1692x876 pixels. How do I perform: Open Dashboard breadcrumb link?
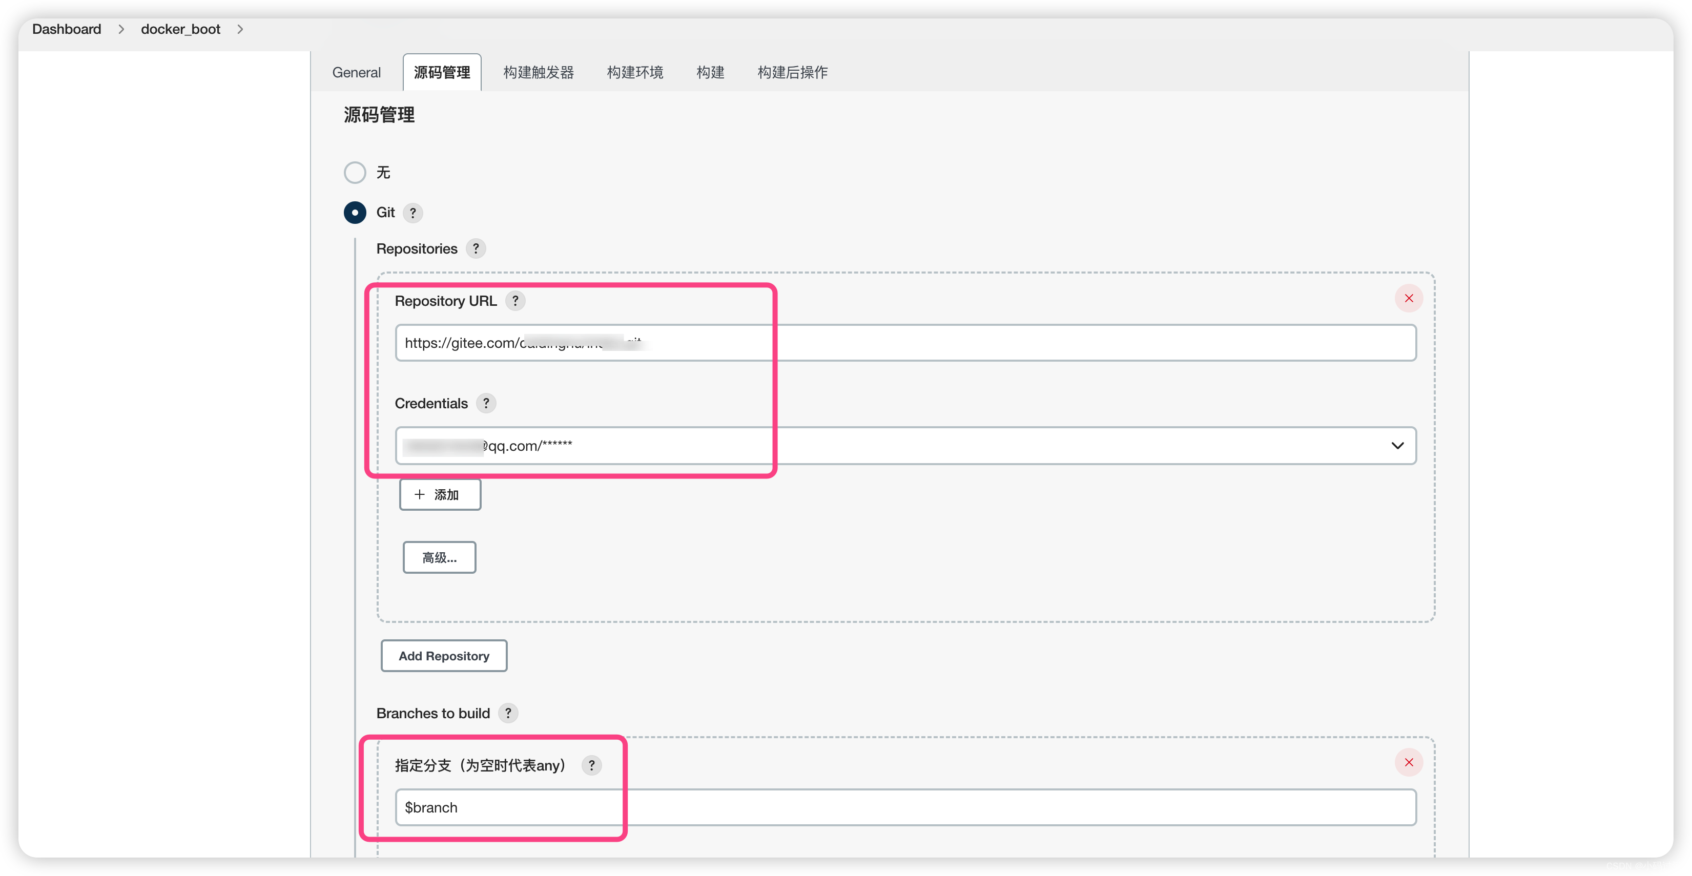66,30
